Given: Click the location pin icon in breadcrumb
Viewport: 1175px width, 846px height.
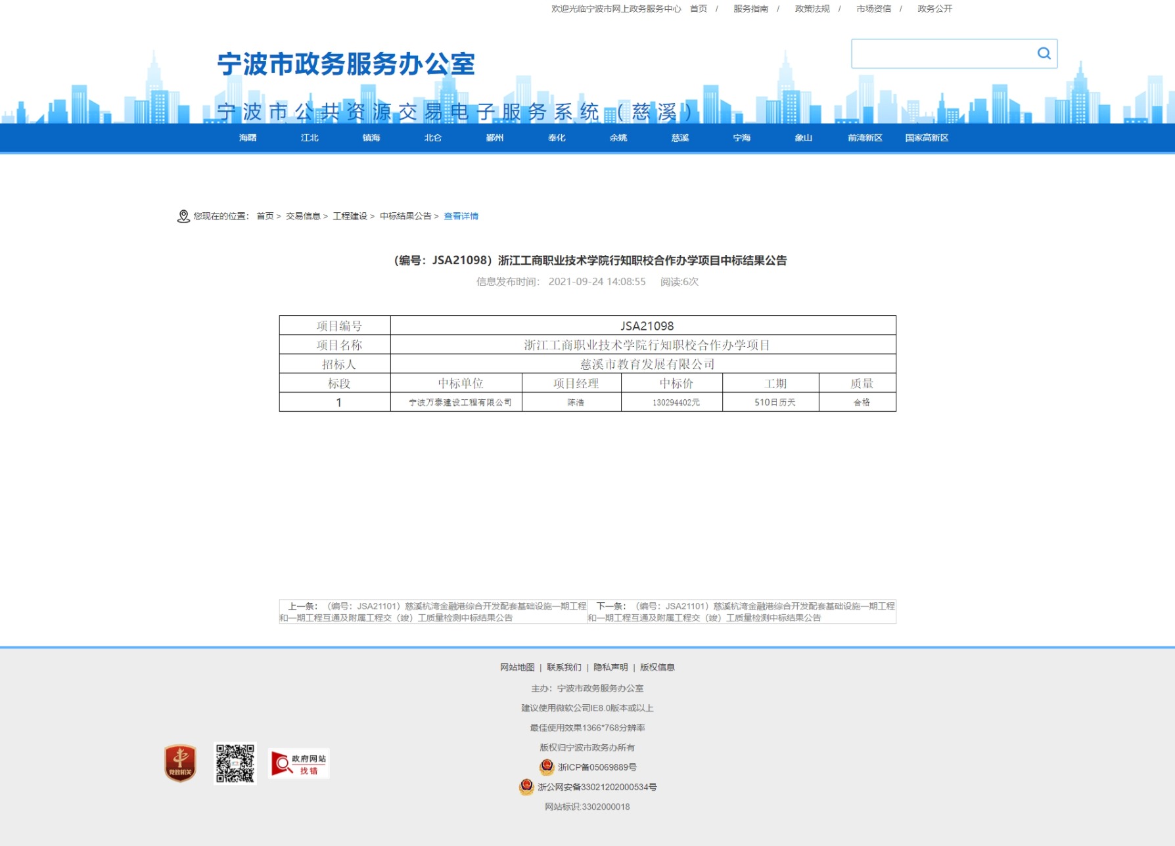Looking at the screenshot, I should [x=183, y=216].
